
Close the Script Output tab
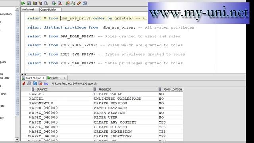(43, 78)
